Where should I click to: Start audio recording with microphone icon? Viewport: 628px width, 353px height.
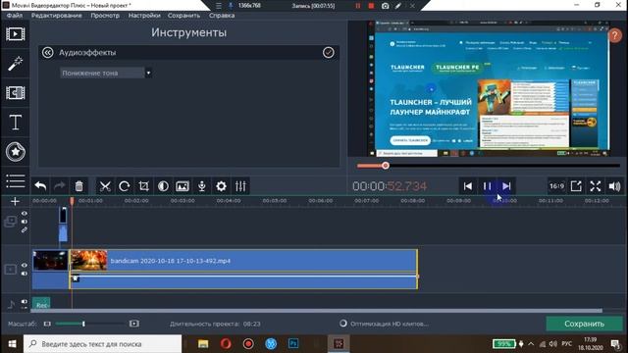[x=202, y=186]
